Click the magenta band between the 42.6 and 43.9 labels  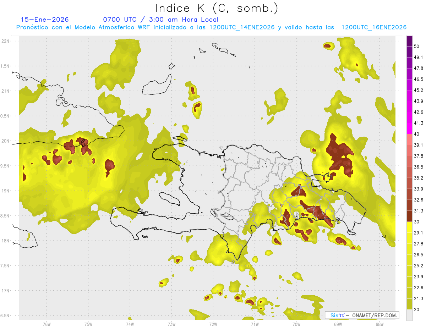pyautogui.click(x=409, y=107)
